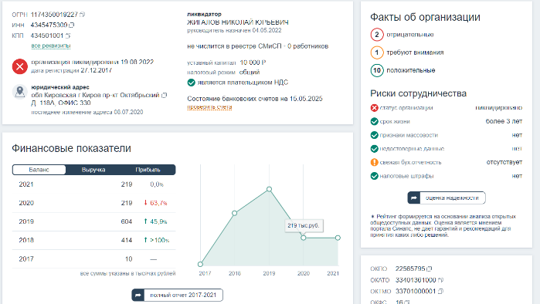Select the 2019 peak point on chart
This screenshot has width=540, height=304.
[270, 189]
